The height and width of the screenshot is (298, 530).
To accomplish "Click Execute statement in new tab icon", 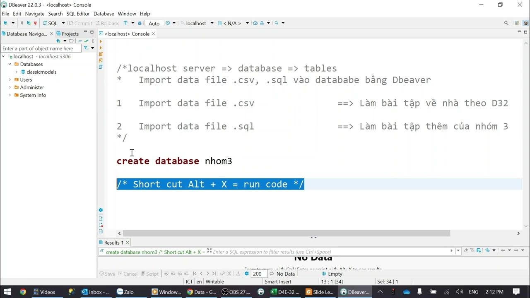I will click(x=101, y=48).
